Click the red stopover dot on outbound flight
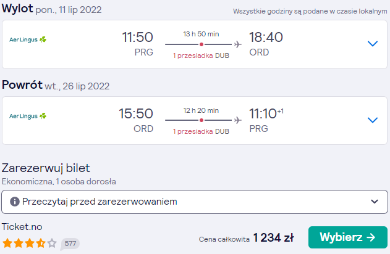The height and width of the screenshot is (254, 390). [x=201, y=44]
